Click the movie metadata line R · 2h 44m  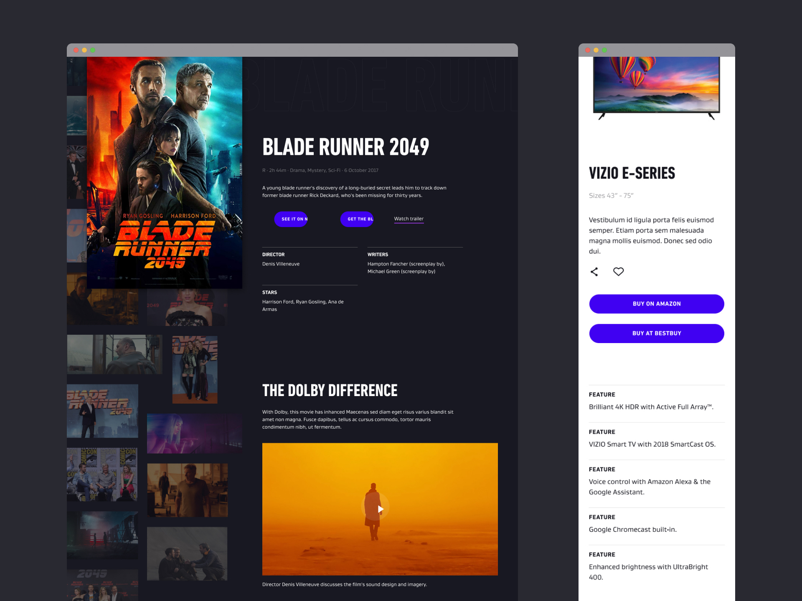tap(320, 170)
